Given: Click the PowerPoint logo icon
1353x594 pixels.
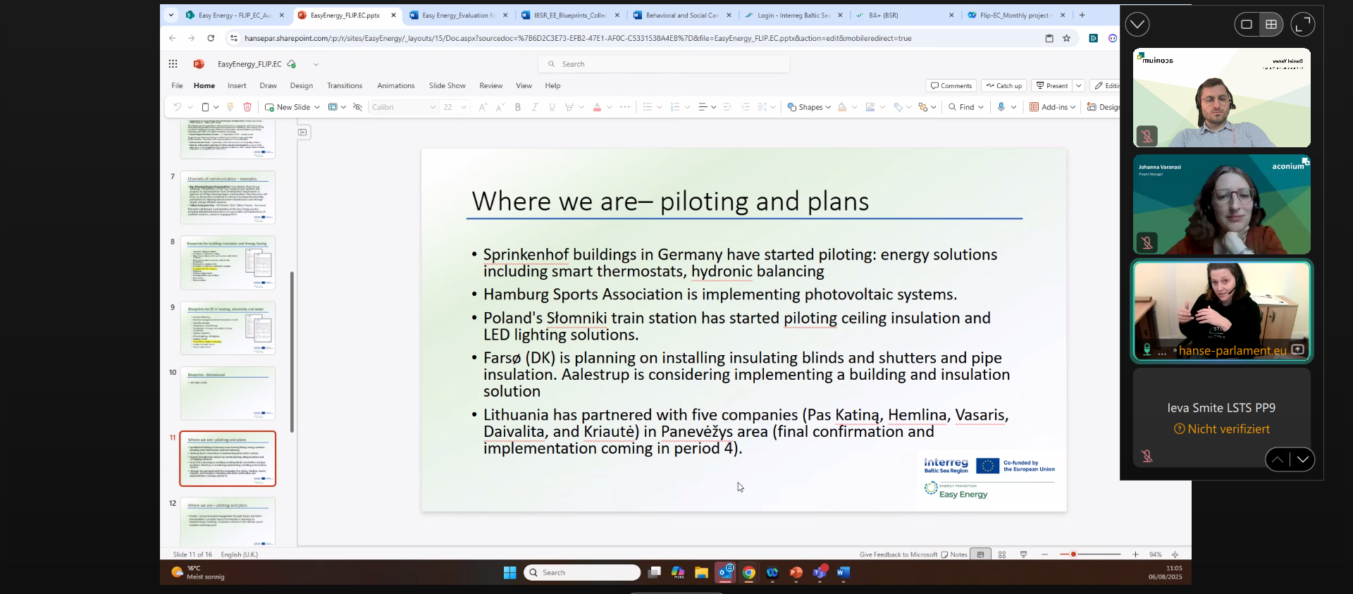Looking at the screenshot, I should pyautogui.click(x=199, y=64).
